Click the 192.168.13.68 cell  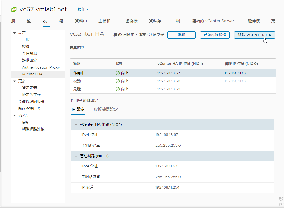tap(169, 81)
